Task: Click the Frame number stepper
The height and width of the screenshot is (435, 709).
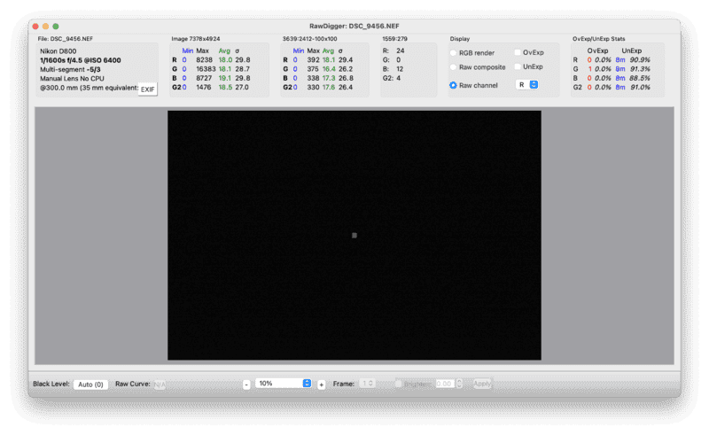Action: click(367, 383)
